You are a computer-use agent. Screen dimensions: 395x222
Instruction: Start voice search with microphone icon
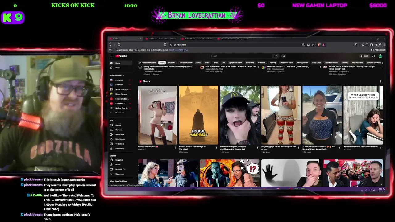(x=284, y=56)
